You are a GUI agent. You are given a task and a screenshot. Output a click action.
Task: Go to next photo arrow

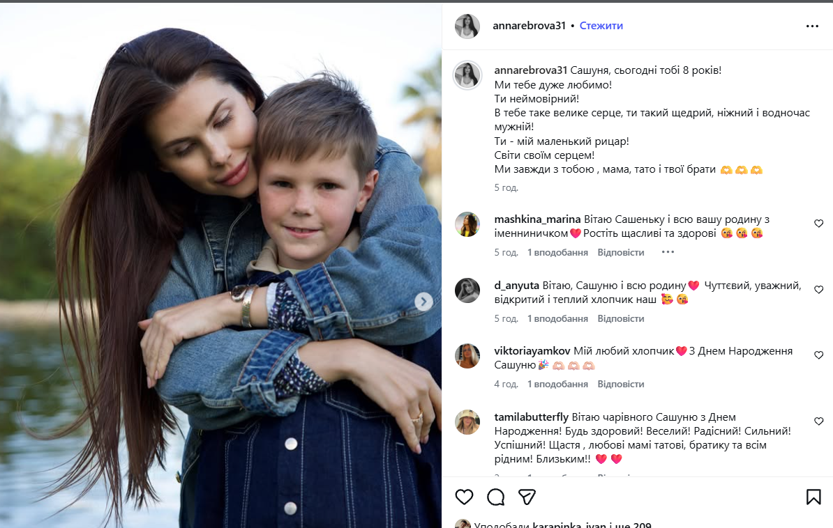pos(423,302)
